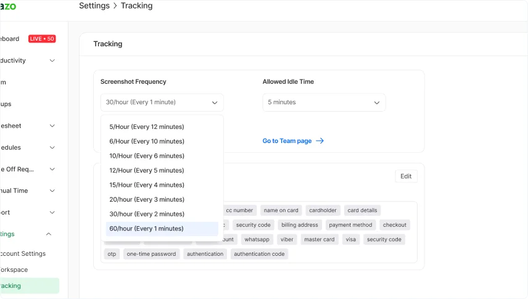Expand the Schedules sidebar chevron
The height and width of the screenshot is (299, 528).
52,148
